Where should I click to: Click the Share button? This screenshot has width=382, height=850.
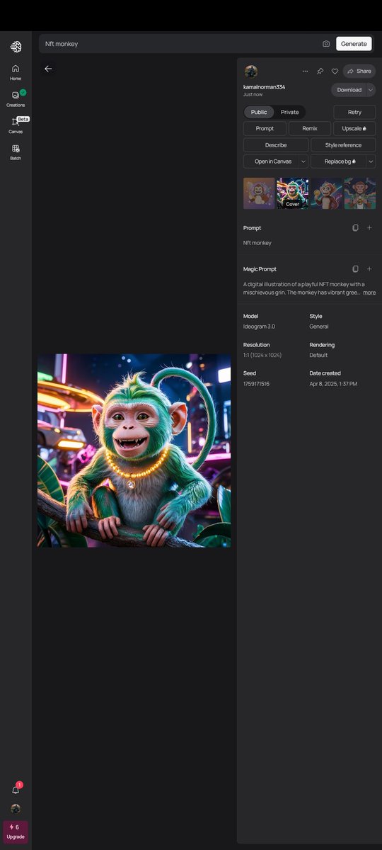click(x=359, y=72)
